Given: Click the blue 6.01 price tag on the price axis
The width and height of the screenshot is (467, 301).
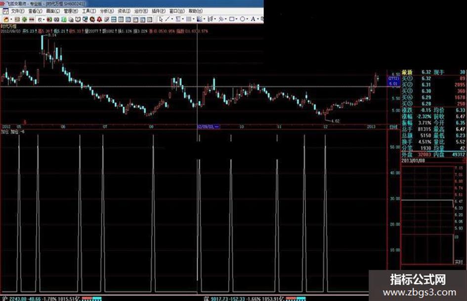Looking at the screenshot, I should (393, 84).
